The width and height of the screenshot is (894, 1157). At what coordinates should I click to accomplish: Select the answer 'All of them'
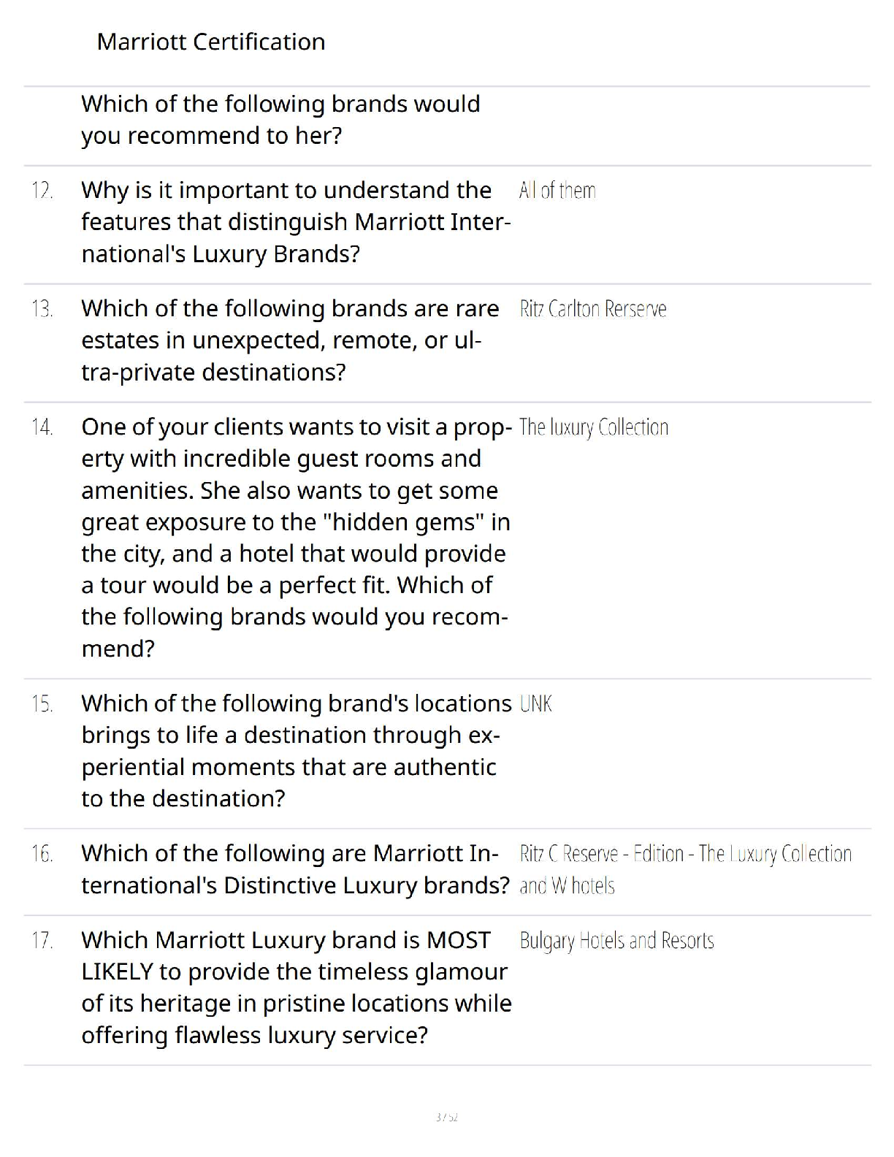tap(557, 191)
